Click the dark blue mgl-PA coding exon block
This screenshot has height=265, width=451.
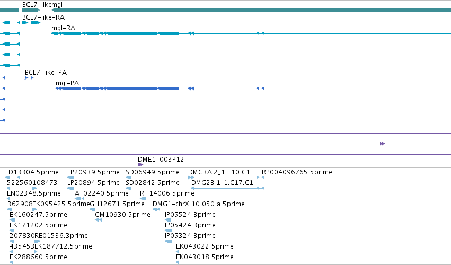click(x=132, y=89)
